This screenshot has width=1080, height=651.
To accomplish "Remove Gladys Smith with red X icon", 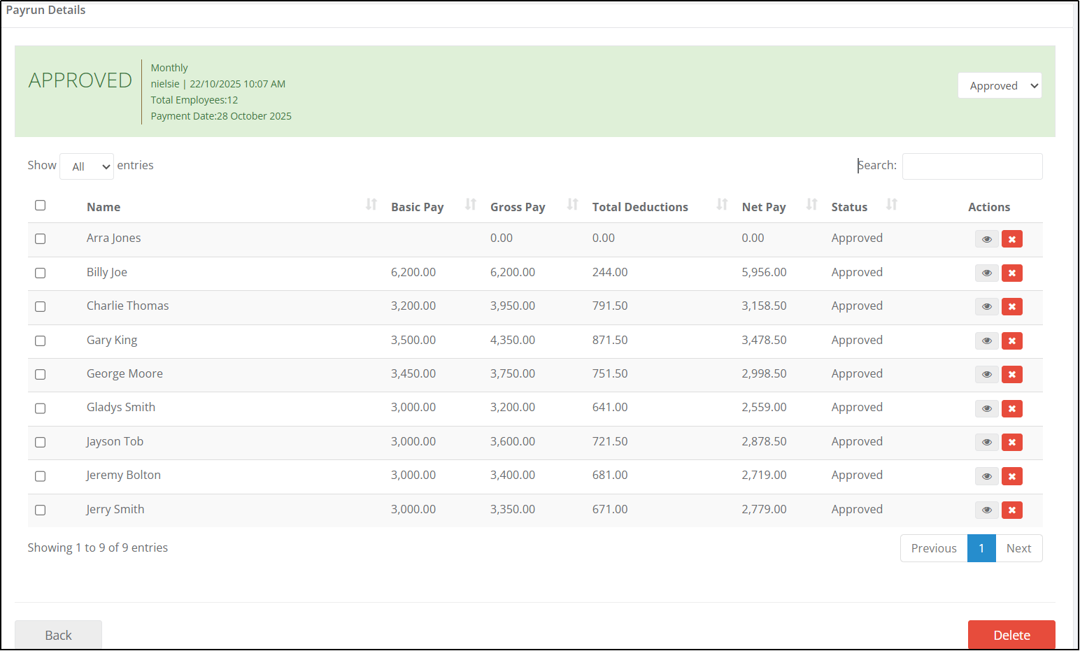I will tap(1012, 408).
